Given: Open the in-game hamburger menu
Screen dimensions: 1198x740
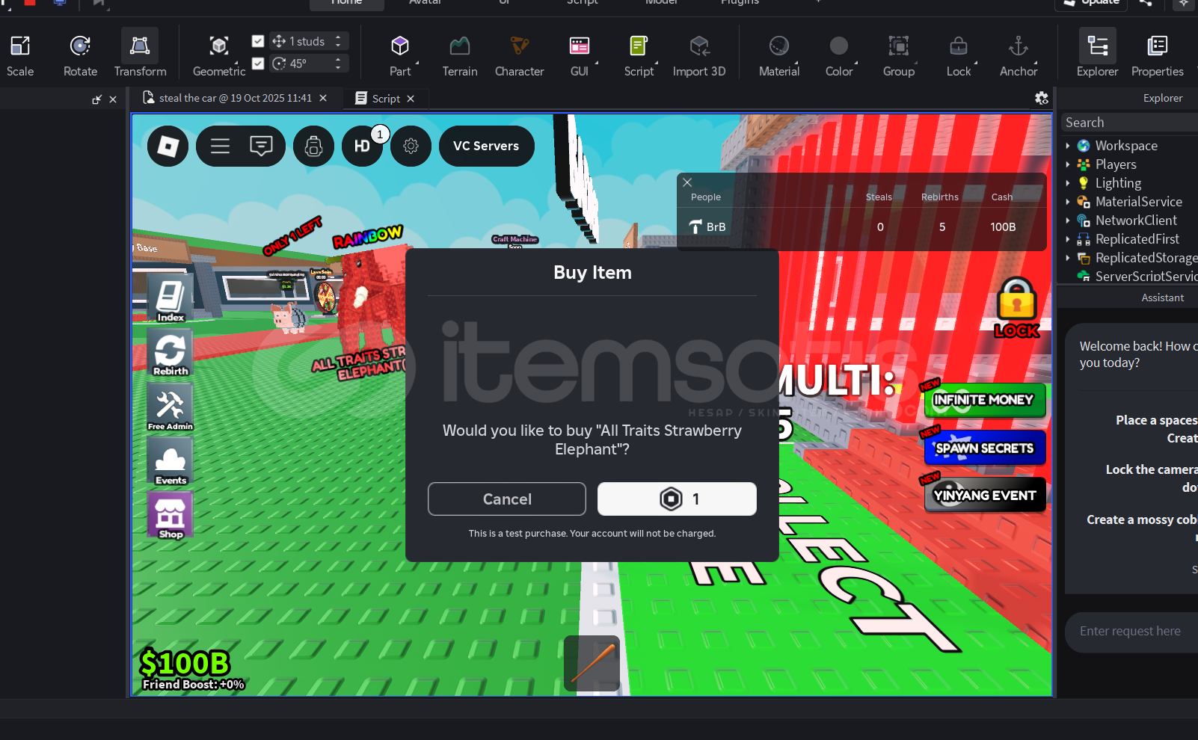Looking at the screenshot, I should coord(220,146).
